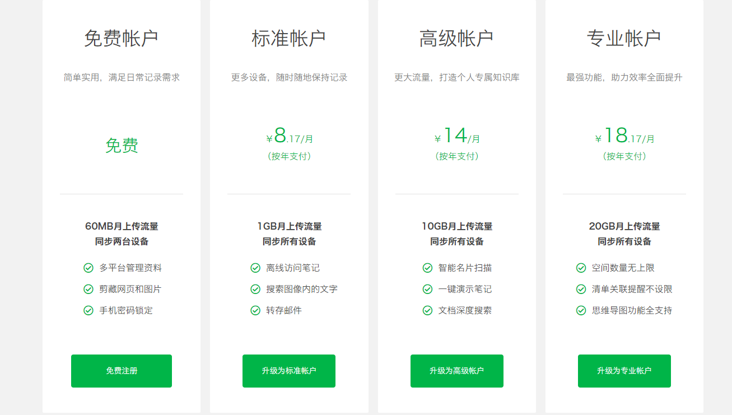Click the 一键演示笔记 feature text
The image size is (732, 415).
point(465,289)
